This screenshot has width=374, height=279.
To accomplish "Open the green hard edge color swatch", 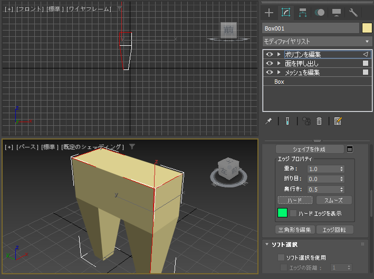I will pyautogui.click(x=282, y=213).
